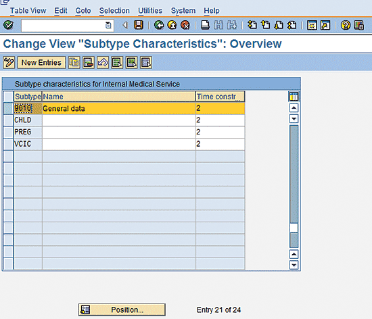Click the Position... button
372x319 pixels.
122,310
